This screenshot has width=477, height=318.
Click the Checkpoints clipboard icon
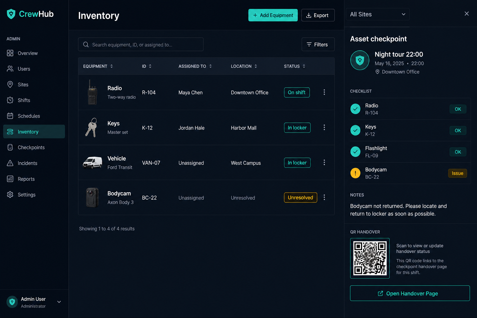coord(10,148)
